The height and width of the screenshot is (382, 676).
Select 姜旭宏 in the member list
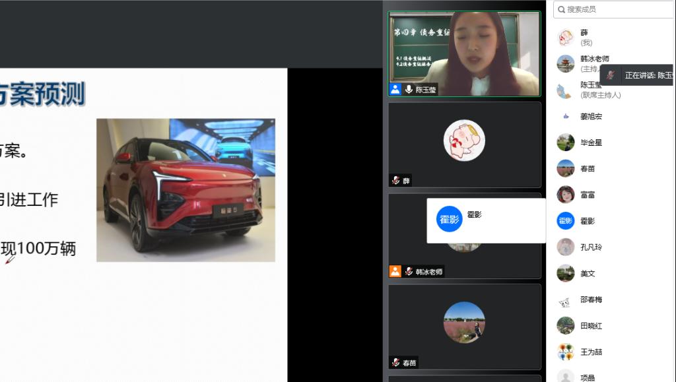point(591,116)
